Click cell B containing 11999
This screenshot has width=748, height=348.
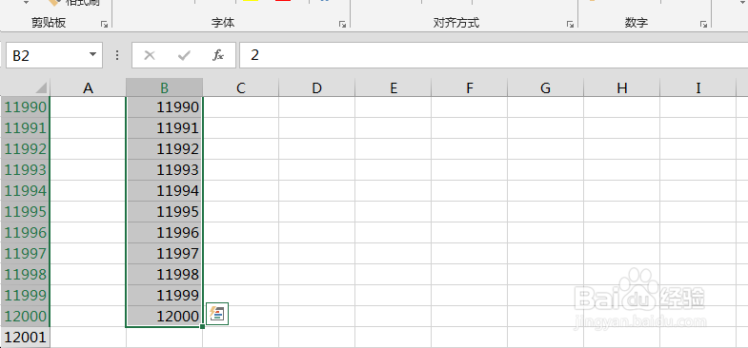click(164, 296)
